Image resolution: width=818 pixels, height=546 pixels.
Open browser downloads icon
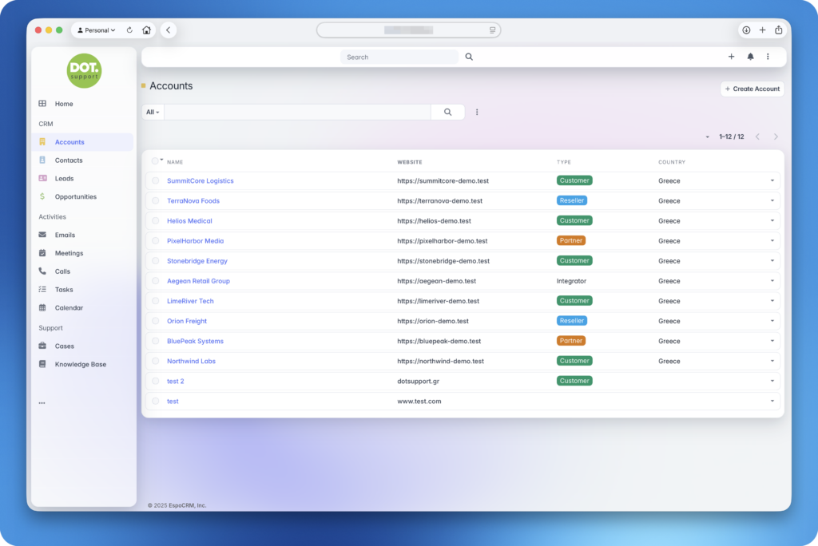[x=746, y=30]
